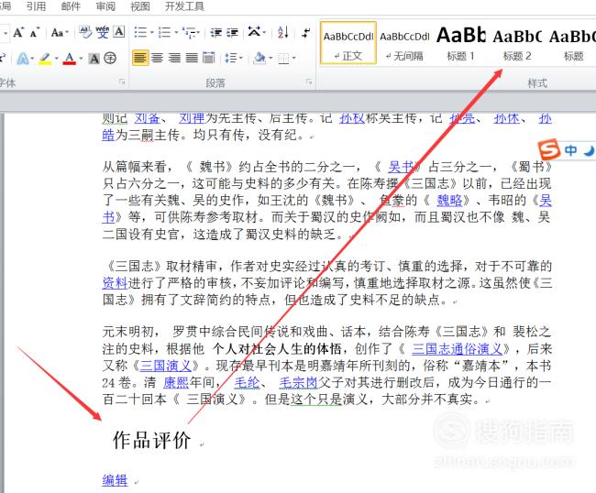The height and width of the screenshot is (493, 596).
Task: Follow the 三国志通俗演义 hyperlink
Action: pyautogui.click(x=458, y=348)
